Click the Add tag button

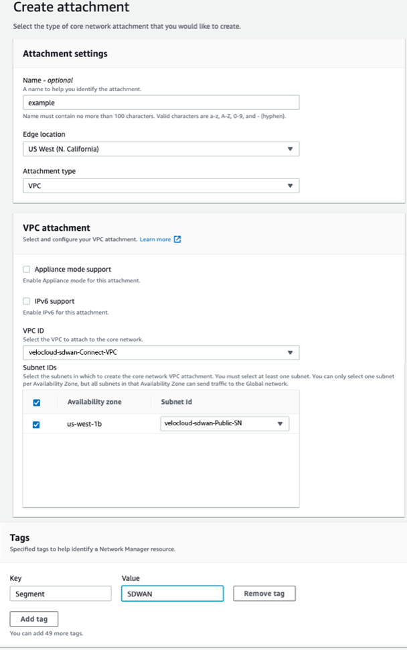33,618
